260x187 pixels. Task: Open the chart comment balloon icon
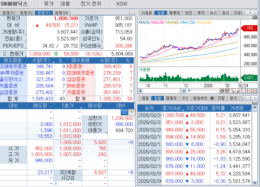click(x=227, y=91)
